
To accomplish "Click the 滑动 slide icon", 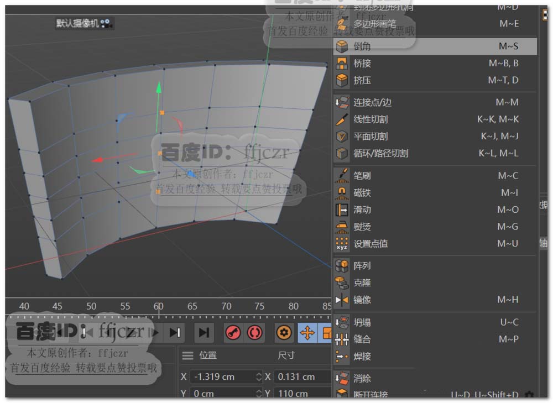I will [x=342, y=210].
